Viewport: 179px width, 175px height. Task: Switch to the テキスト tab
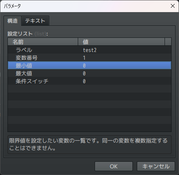pyautogui.click(x=35, y=21)
